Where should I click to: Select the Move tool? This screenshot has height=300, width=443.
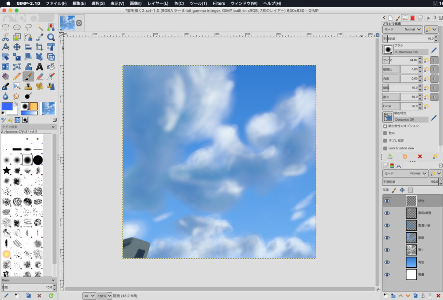point(17,47)
